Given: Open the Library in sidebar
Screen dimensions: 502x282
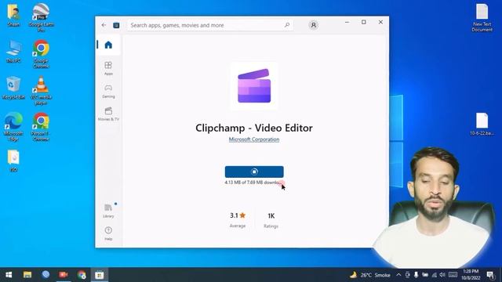Looking at the screenshot, I should click(108, 211).
